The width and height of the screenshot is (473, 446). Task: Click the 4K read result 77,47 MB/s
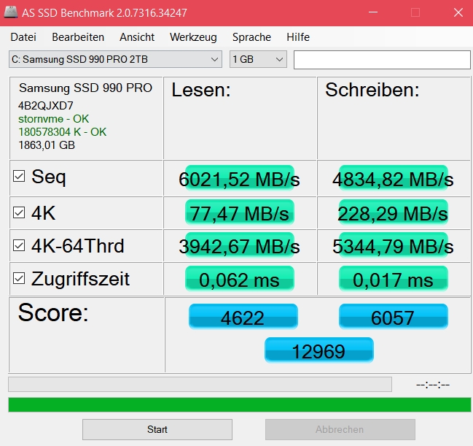tap(239, 213)
